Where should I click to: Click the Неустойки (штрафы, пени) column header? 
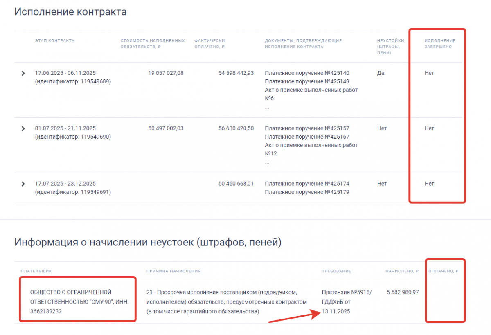point(390,46)
